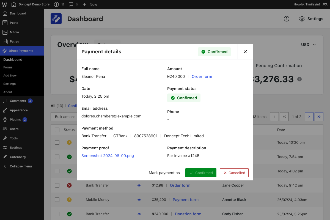This screenshot has height=220, width=330.
Task: View payment details for Jane Cooper eye icon
Action: click(x=139, y=185)
